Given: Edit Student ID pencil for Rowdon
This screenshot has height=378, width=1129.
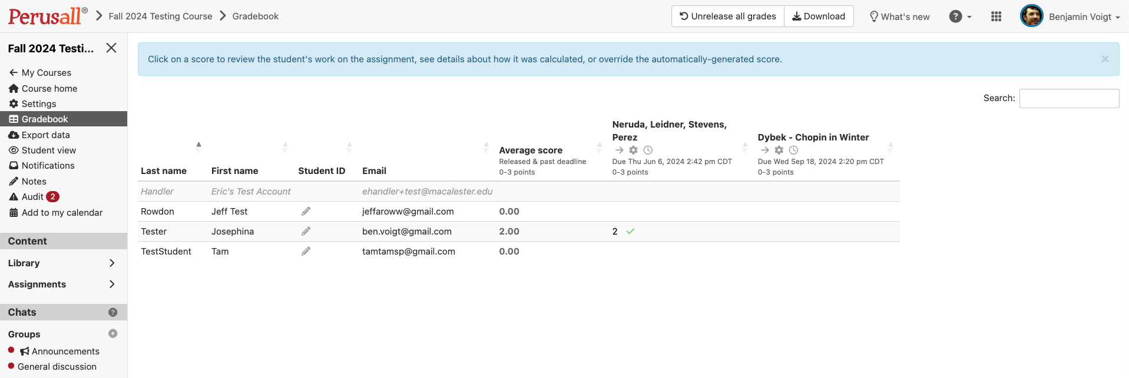Looking at the screenshot, I should (306, 212).
